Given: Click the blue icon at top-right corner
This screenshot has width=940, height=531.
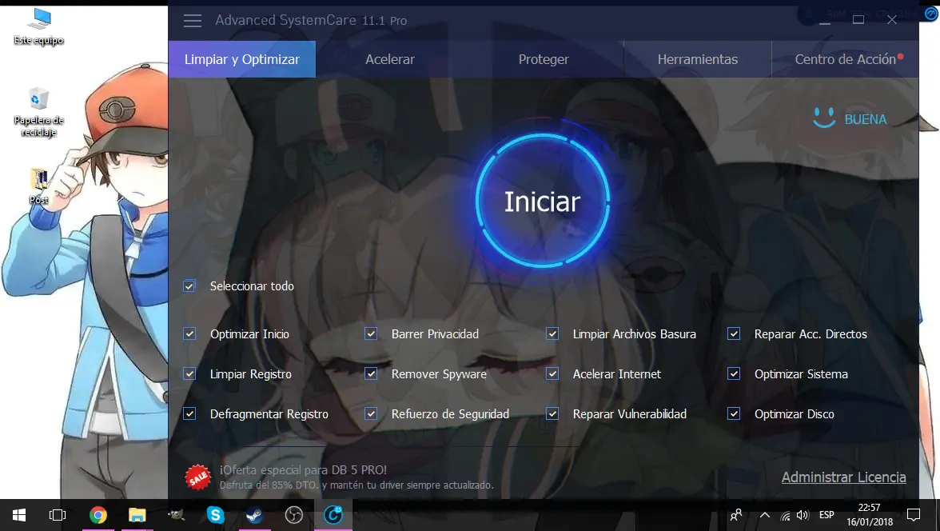Looking at the screenshot, I should [x=931, y=14].
